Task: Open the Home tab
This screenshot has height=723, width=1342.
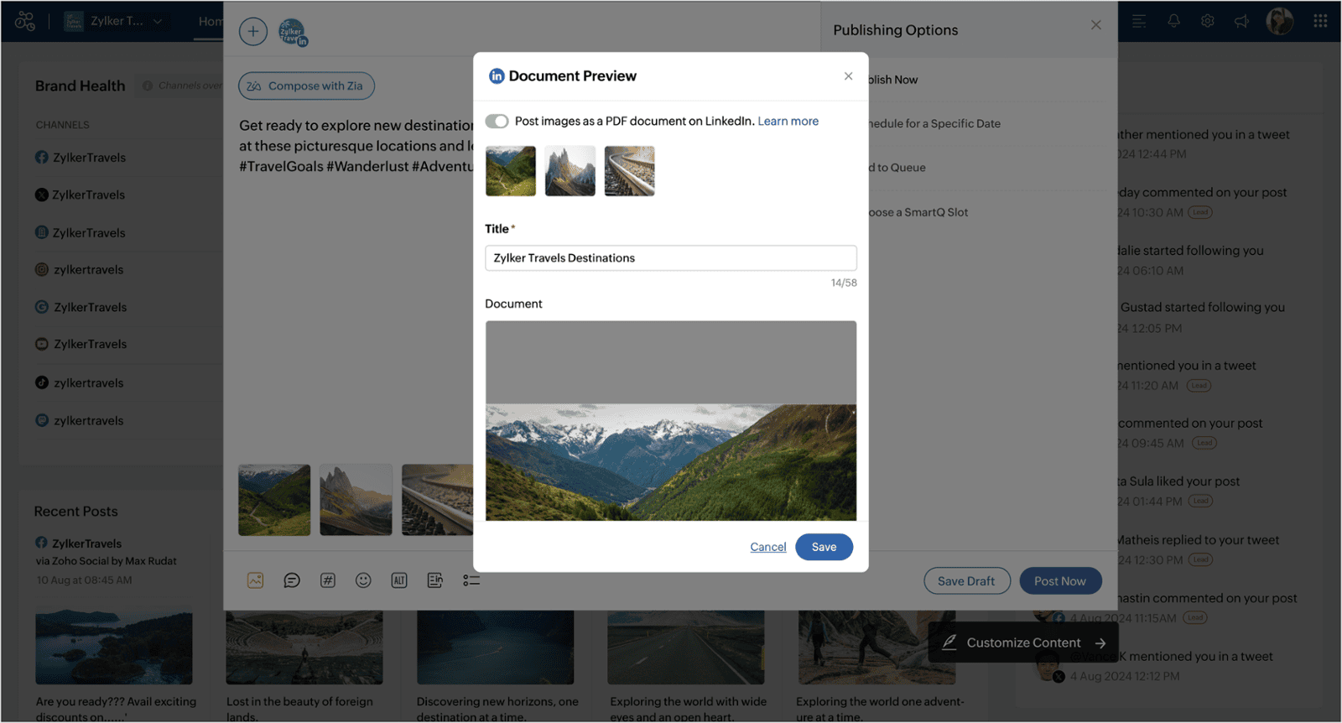Action: (211, 21)
